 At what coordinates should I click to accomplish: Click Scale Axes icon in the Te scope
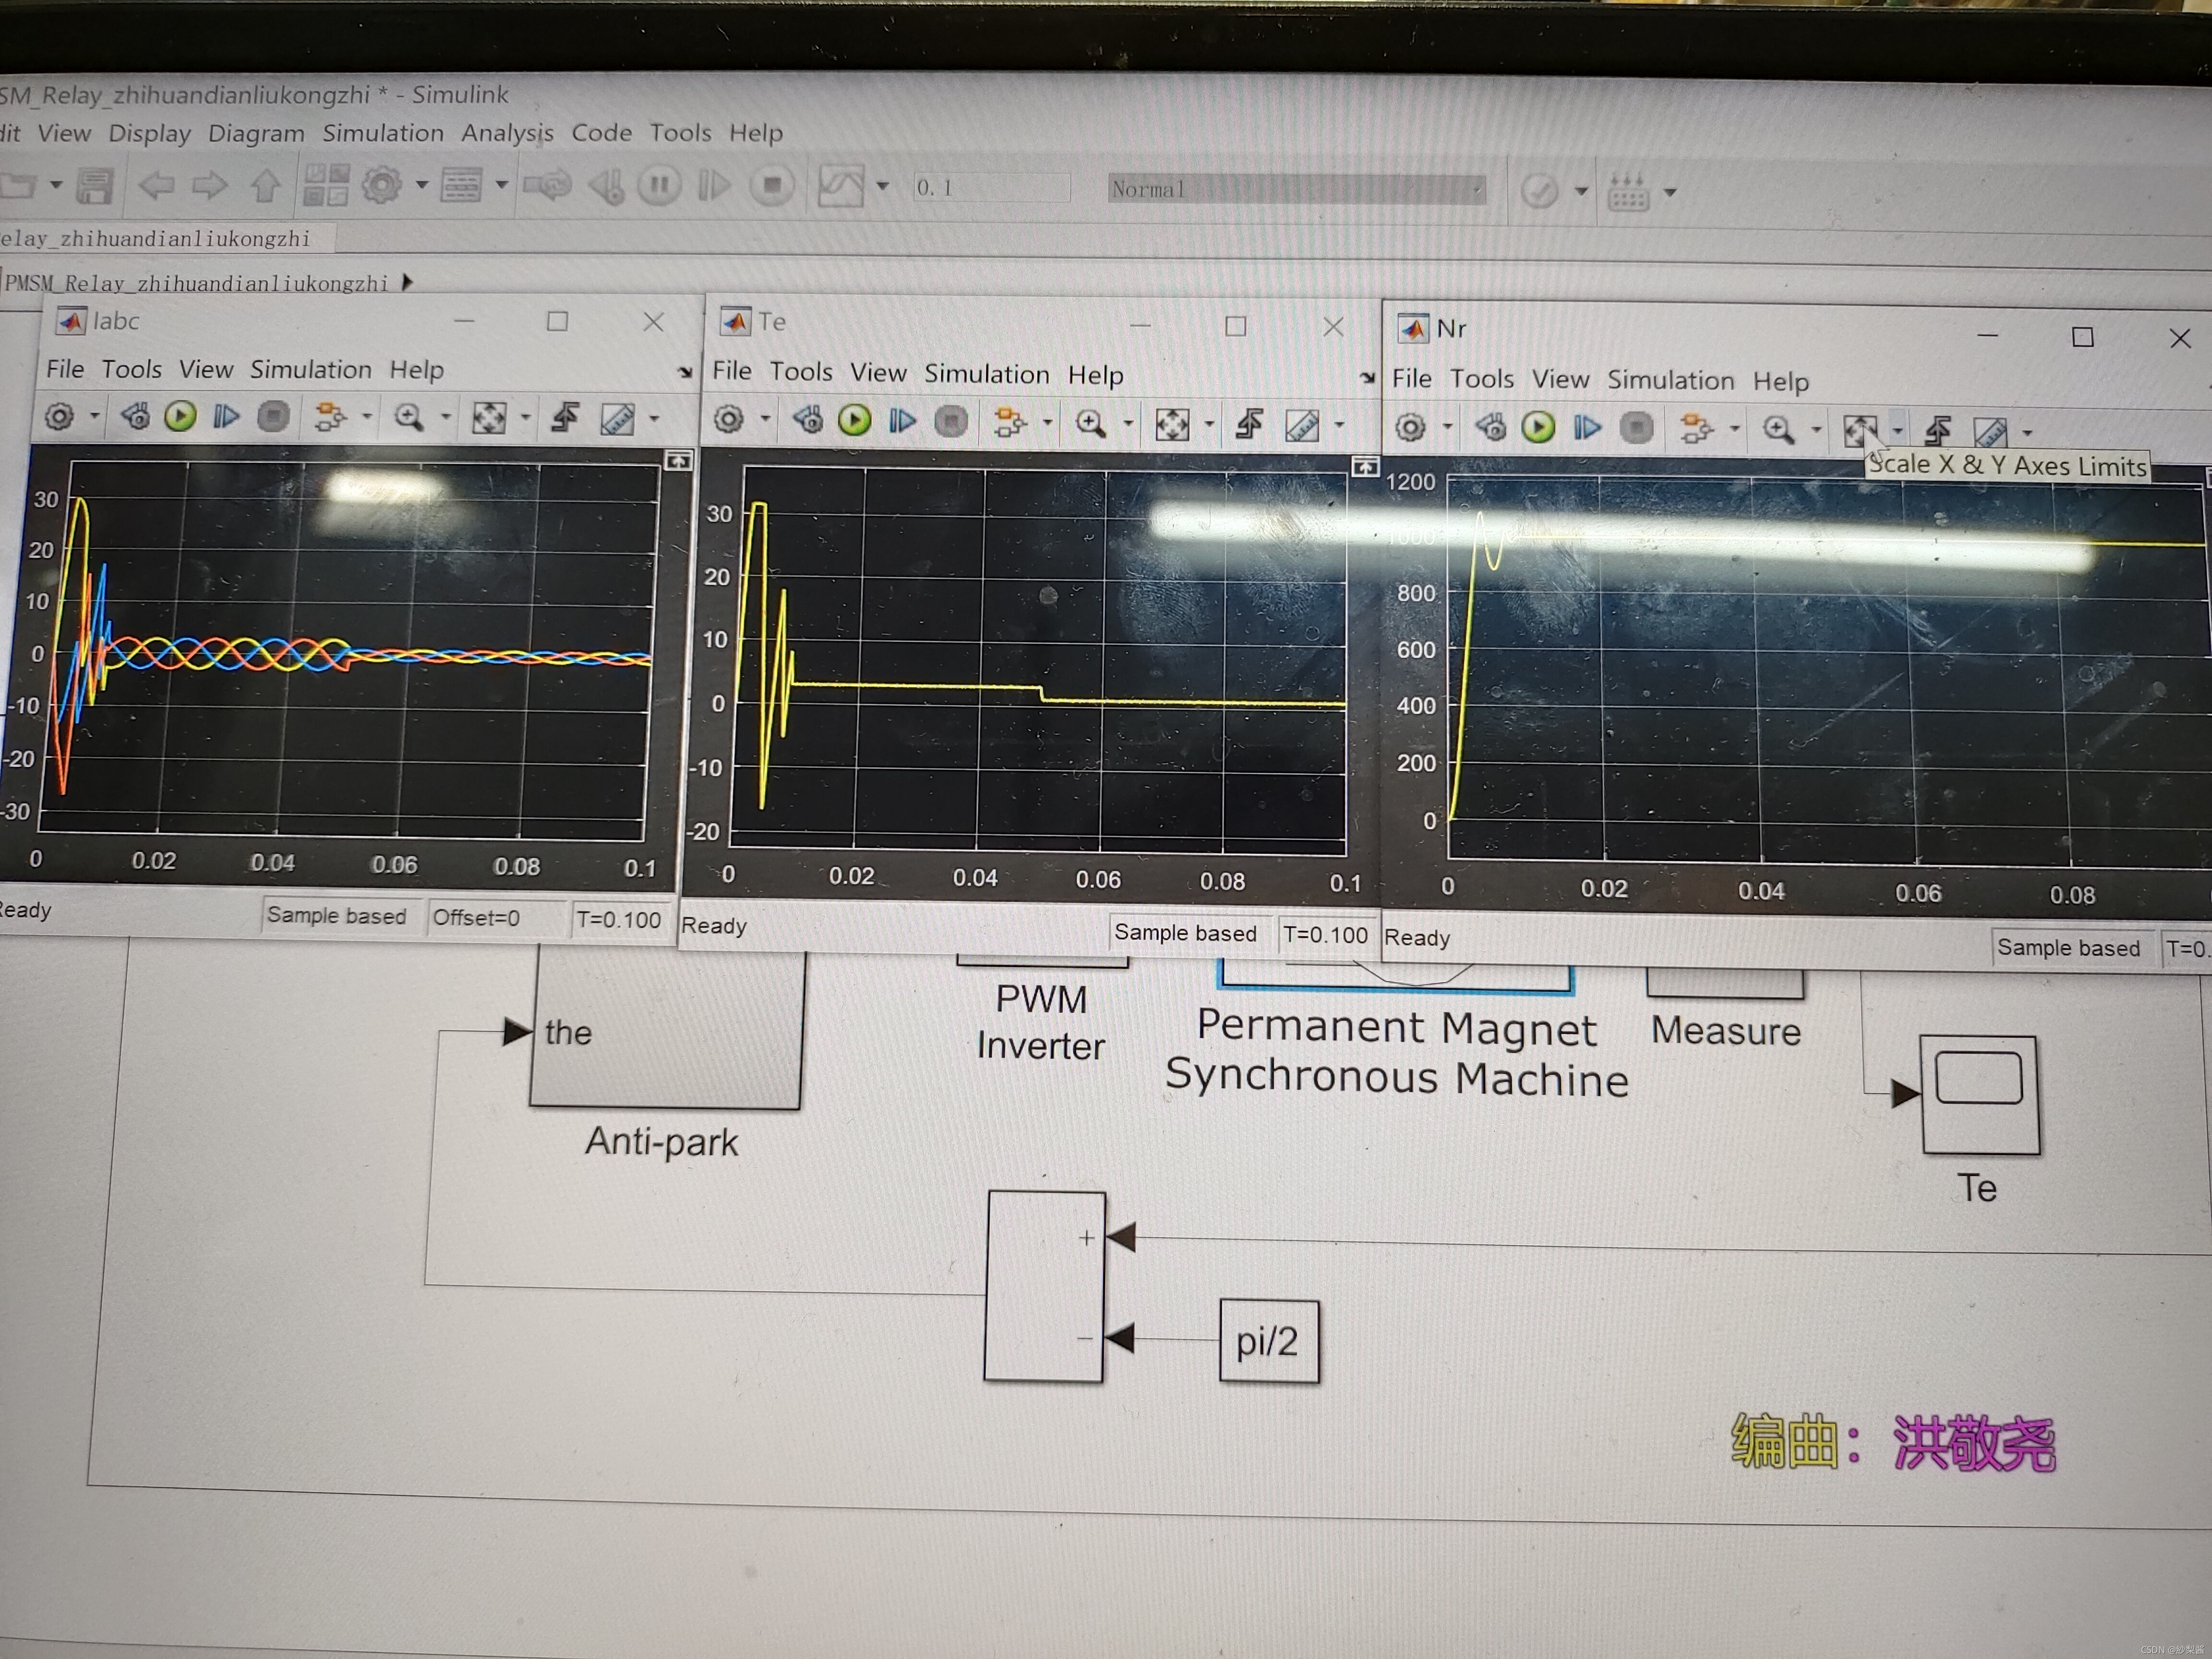[x=1171, y=425]
